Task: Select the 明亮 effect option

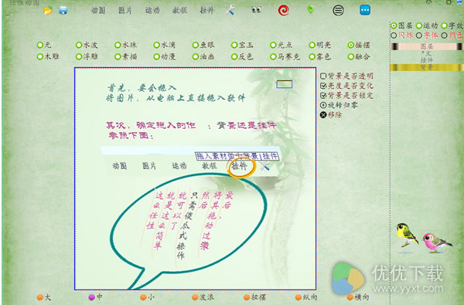Action: pyautogui.click(x=320, y=45)
